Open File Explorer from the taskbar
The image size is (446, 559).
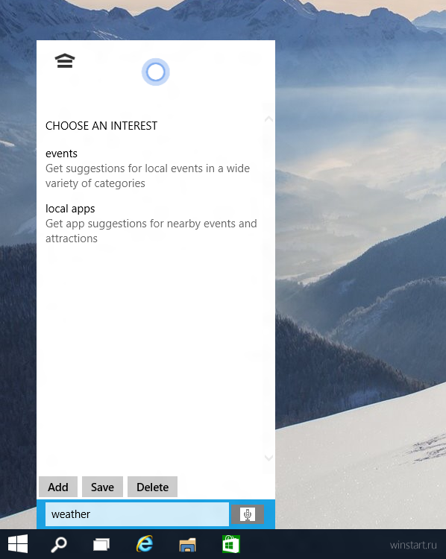[188, 545]
